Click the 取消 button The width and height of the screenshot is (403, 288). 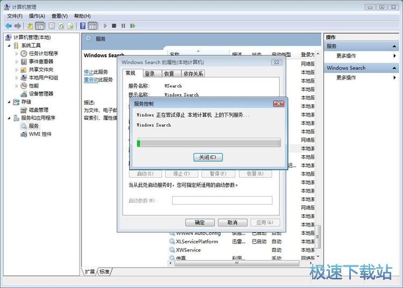233,222
